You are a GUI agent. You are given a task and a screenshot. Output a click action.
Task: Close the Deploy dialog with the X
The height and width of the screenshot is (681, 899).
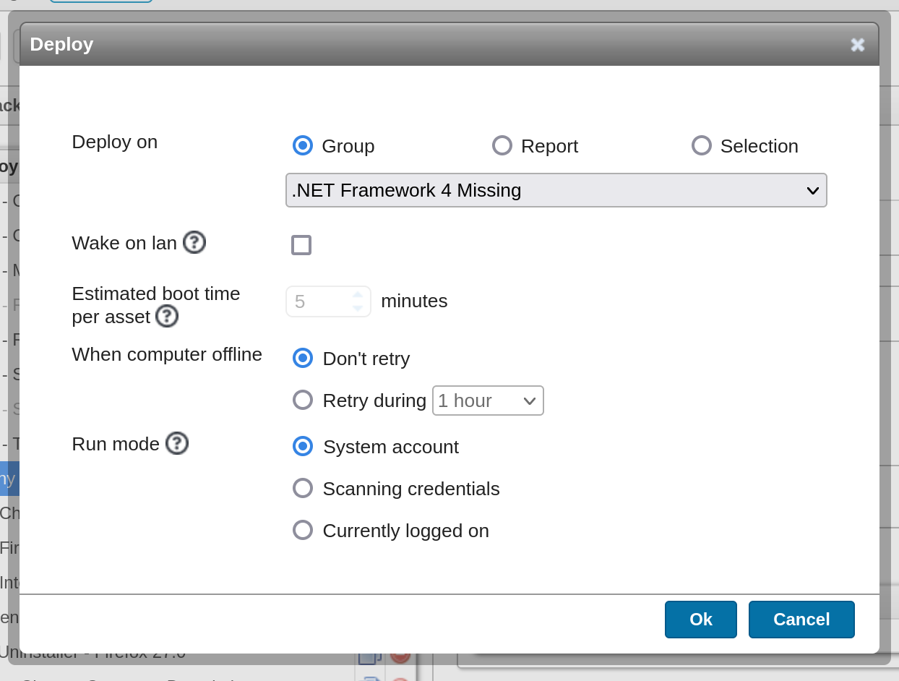click(858, 45)
